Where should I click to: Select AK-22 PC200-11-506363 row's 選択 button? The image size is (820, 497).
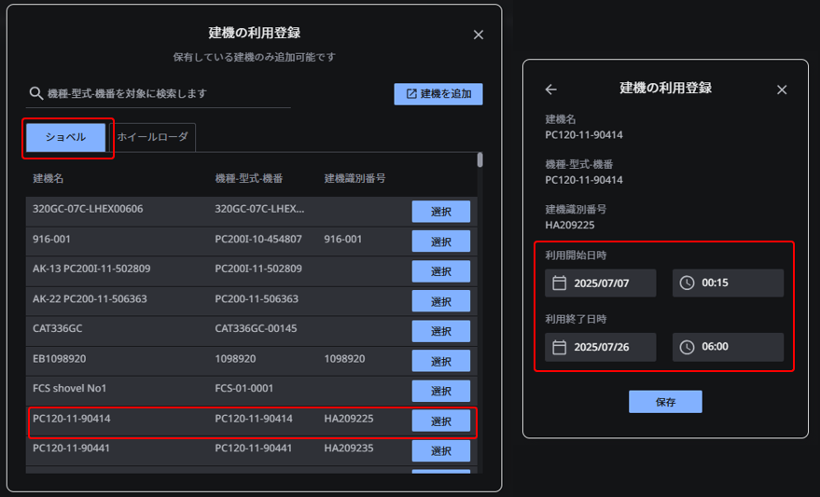(441, 301)
